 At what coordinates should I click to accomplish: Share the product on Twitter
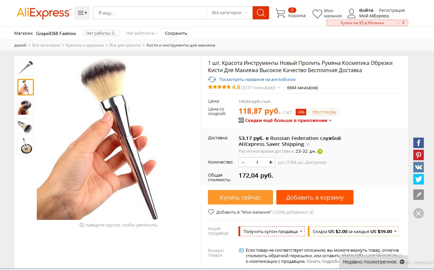tap(419, 179)
